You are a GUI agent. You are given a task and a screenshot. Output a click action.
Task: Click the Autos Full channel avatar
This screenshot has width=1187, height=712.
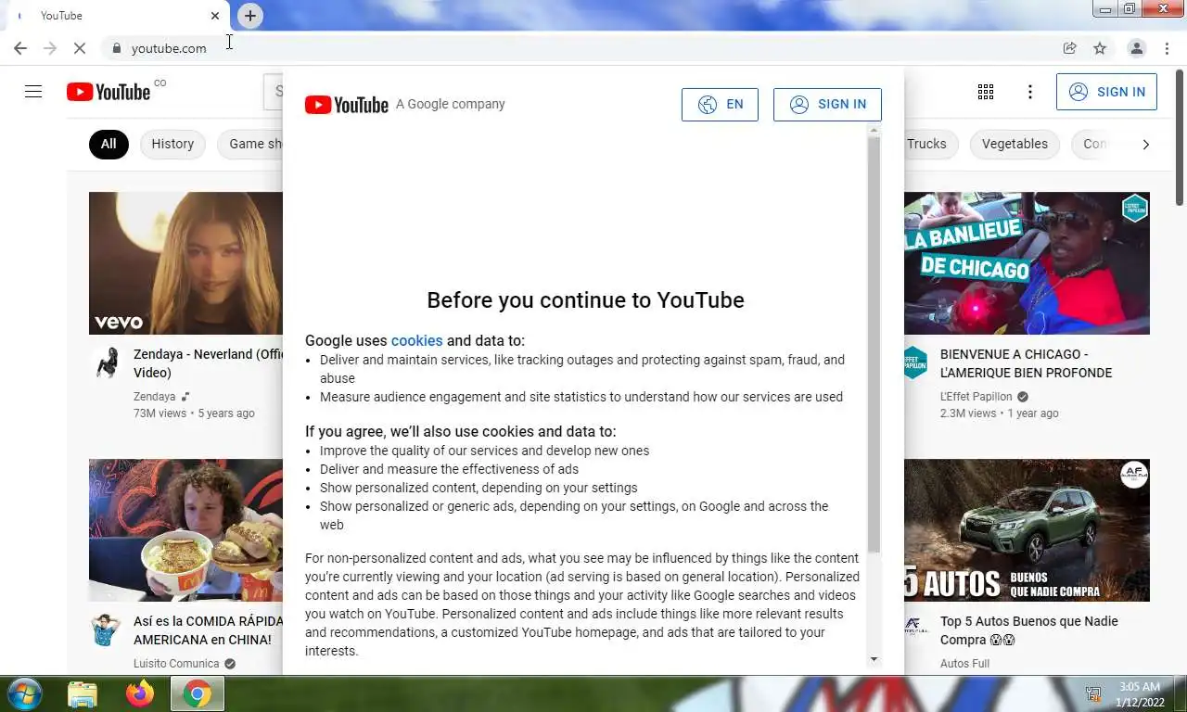click(x=914, y=629)
